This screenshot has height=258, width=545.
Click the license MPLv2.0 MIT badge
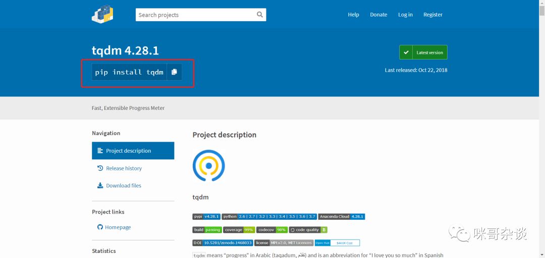pos(284,243)
